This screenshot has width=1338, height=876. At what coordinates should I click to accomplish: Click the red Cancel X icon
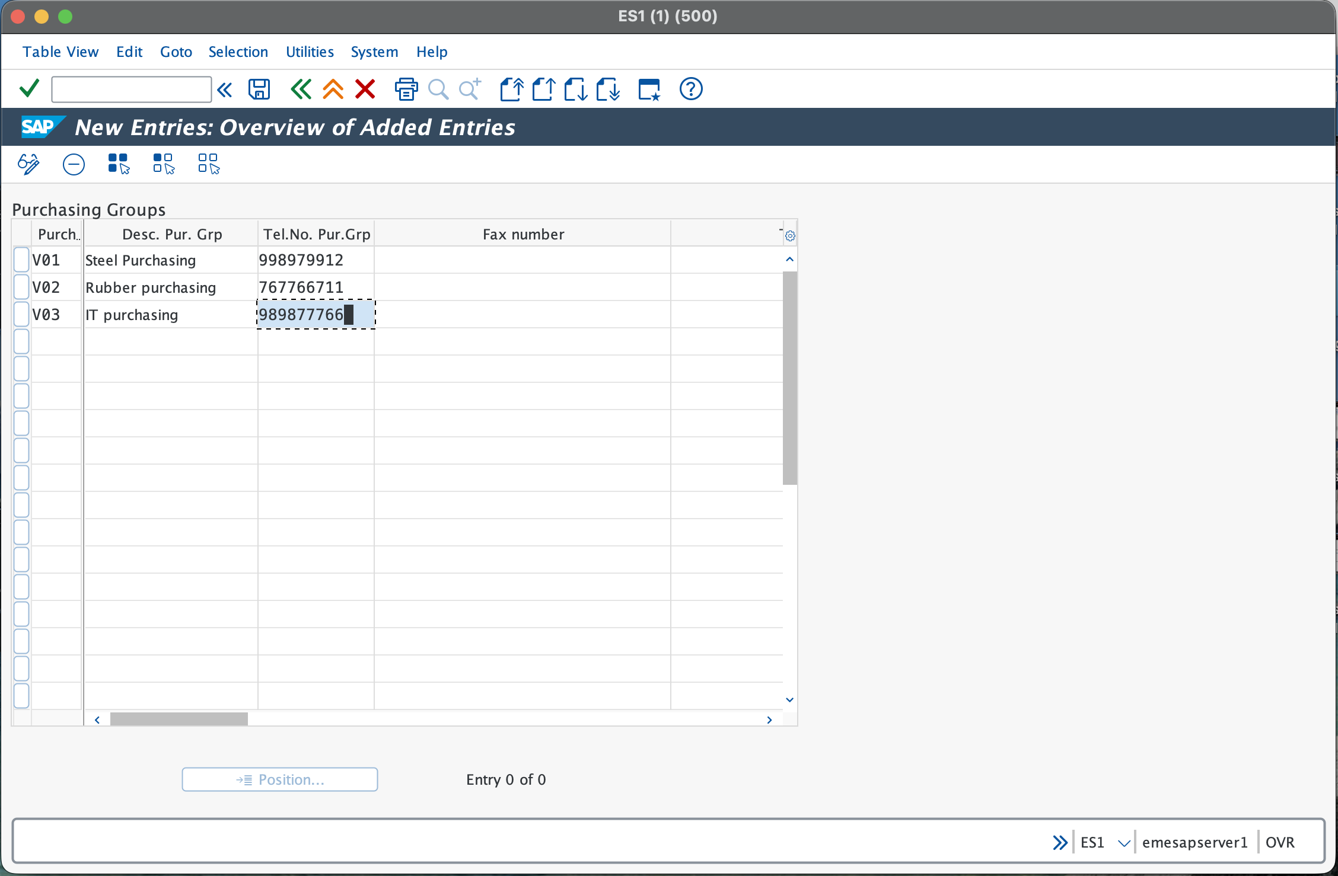point(365,89)
